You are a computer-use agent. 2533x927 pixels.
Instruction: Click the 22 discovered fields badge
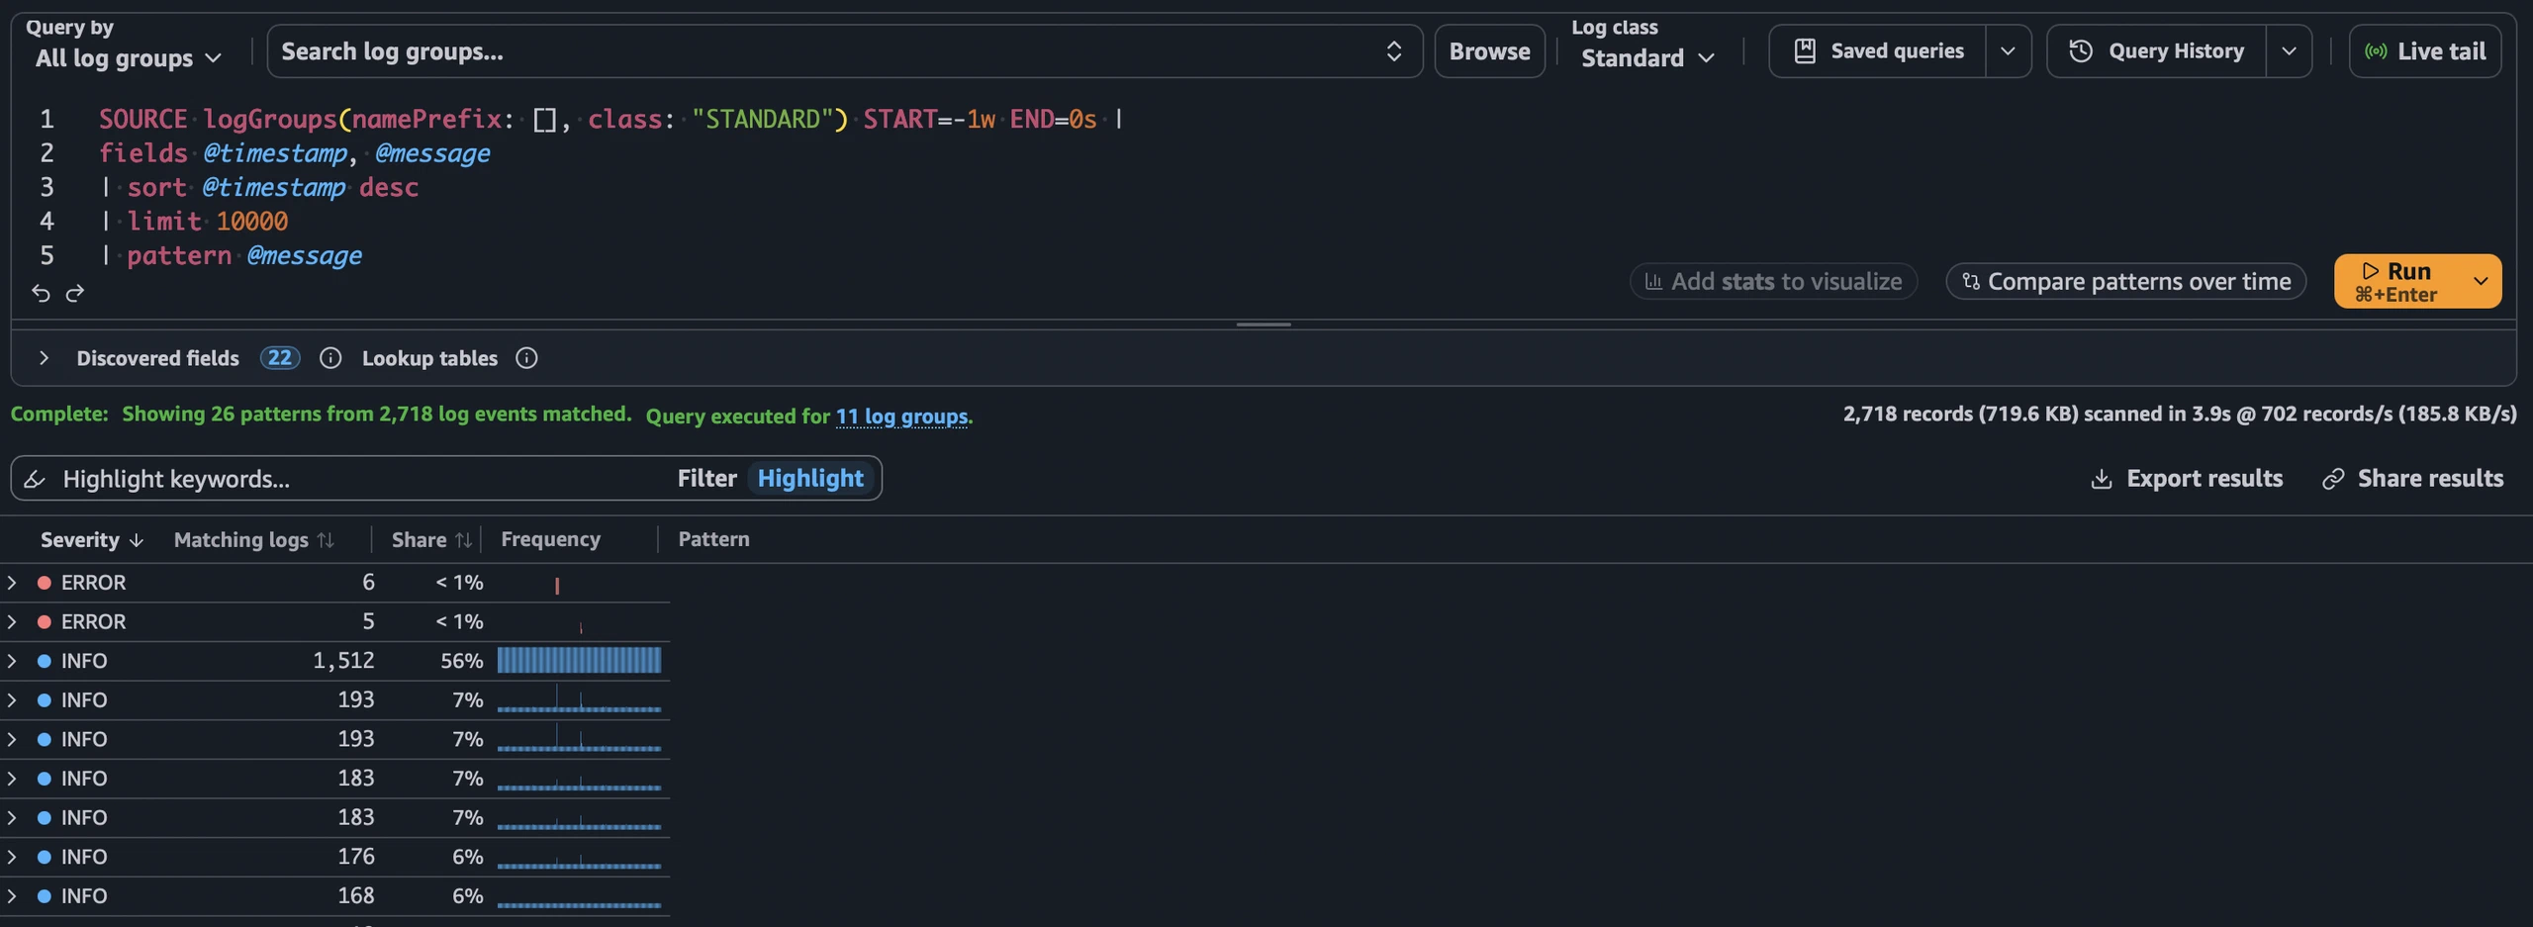pyautogui.click(x=280, y=358)
